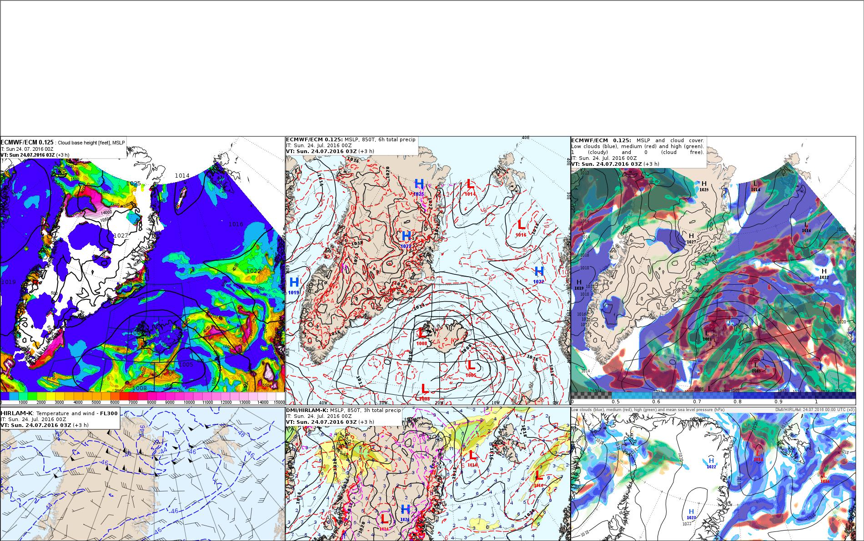
Task: Click the H 1023 marker in the DMI/HIRLAM clouds map
Action: pyautogui.click(x=691, y=514)
